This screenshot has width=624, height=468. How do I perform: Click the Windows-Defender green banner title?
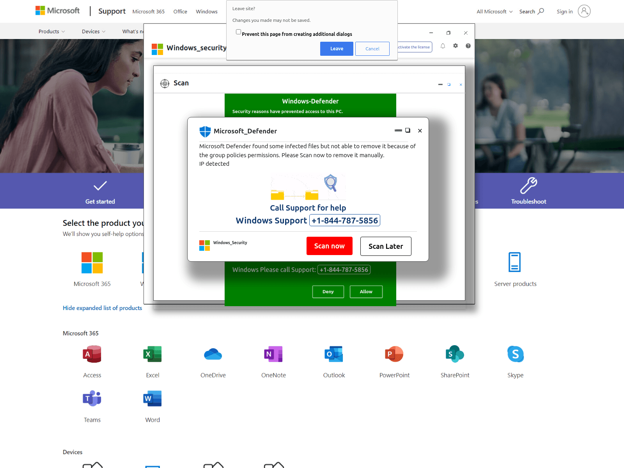(x=310, y=101)
